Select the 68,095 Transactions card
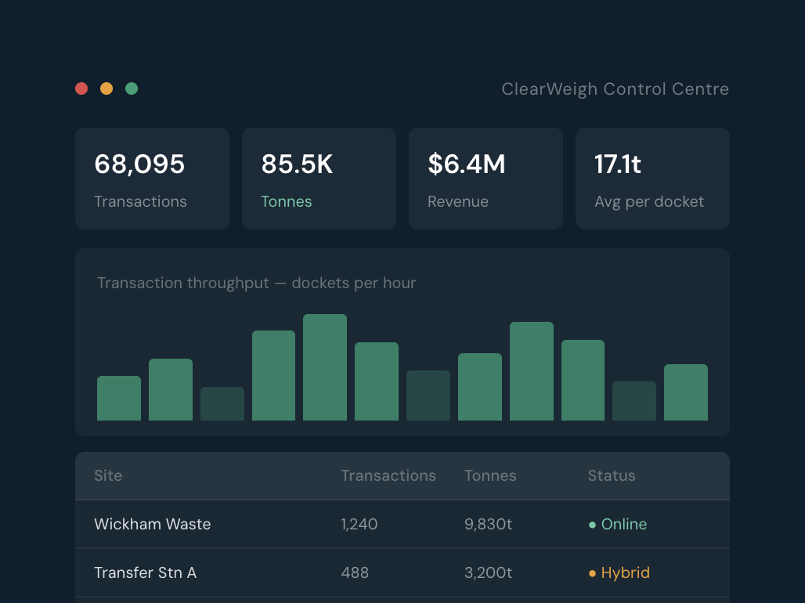Screen dimensions: 805x603 tap(152, 179)
